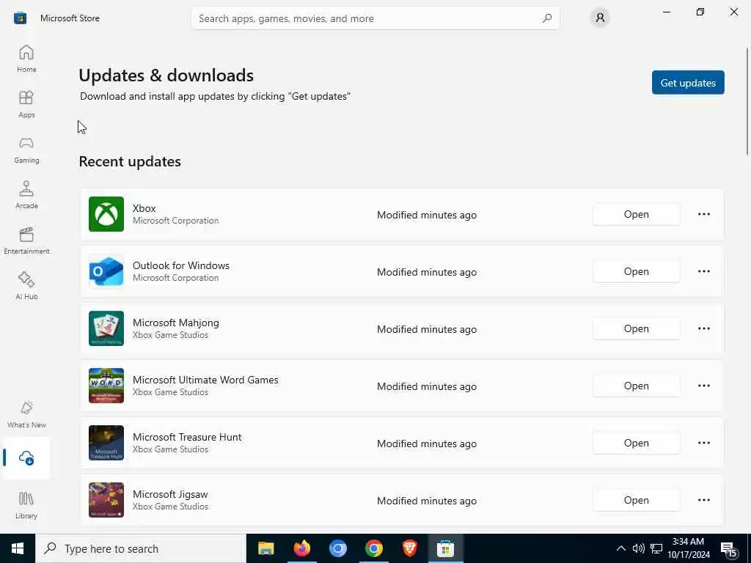Open the Xbox app
751x563 pixels.
(x=636, y=214)
